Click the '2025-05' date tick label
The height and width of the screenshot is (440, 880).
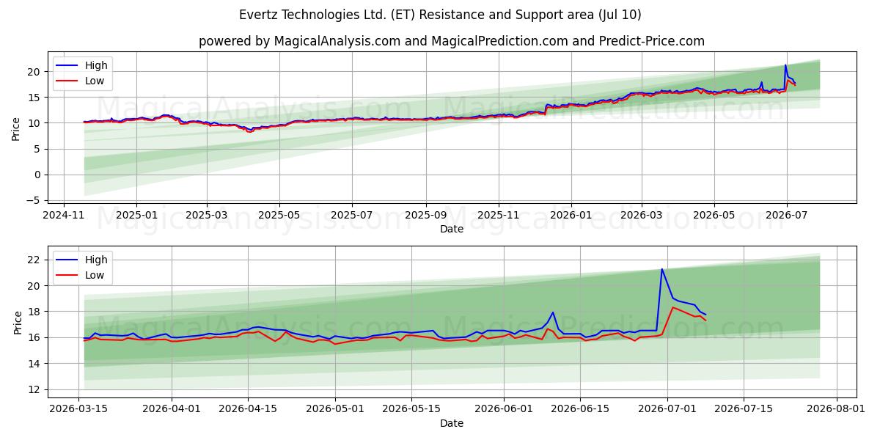279,215
